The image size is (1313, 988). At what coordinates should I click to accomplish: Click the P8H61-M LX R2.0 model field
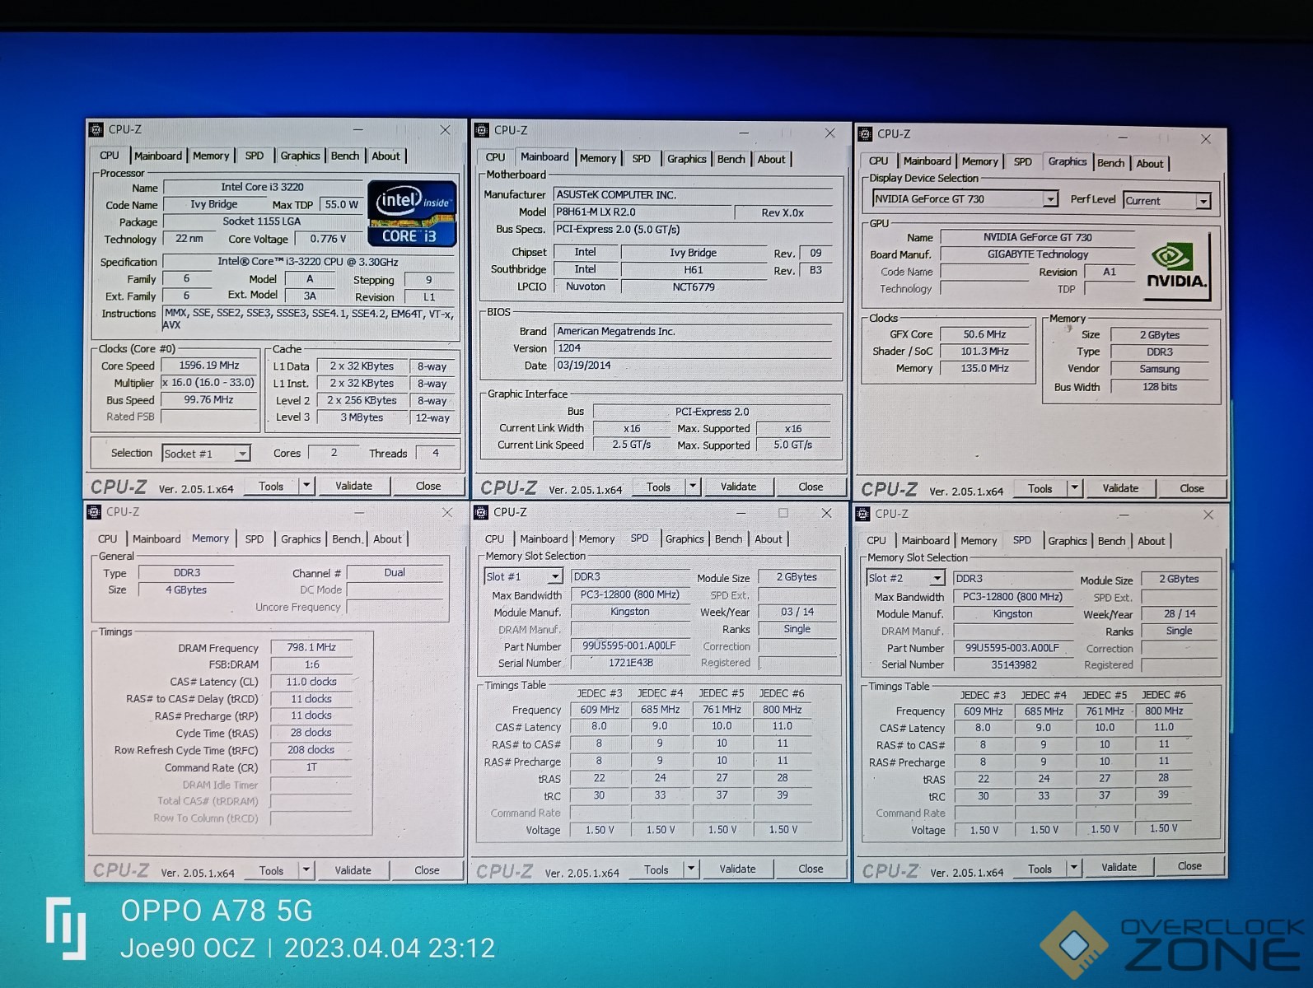pos(642,212)
